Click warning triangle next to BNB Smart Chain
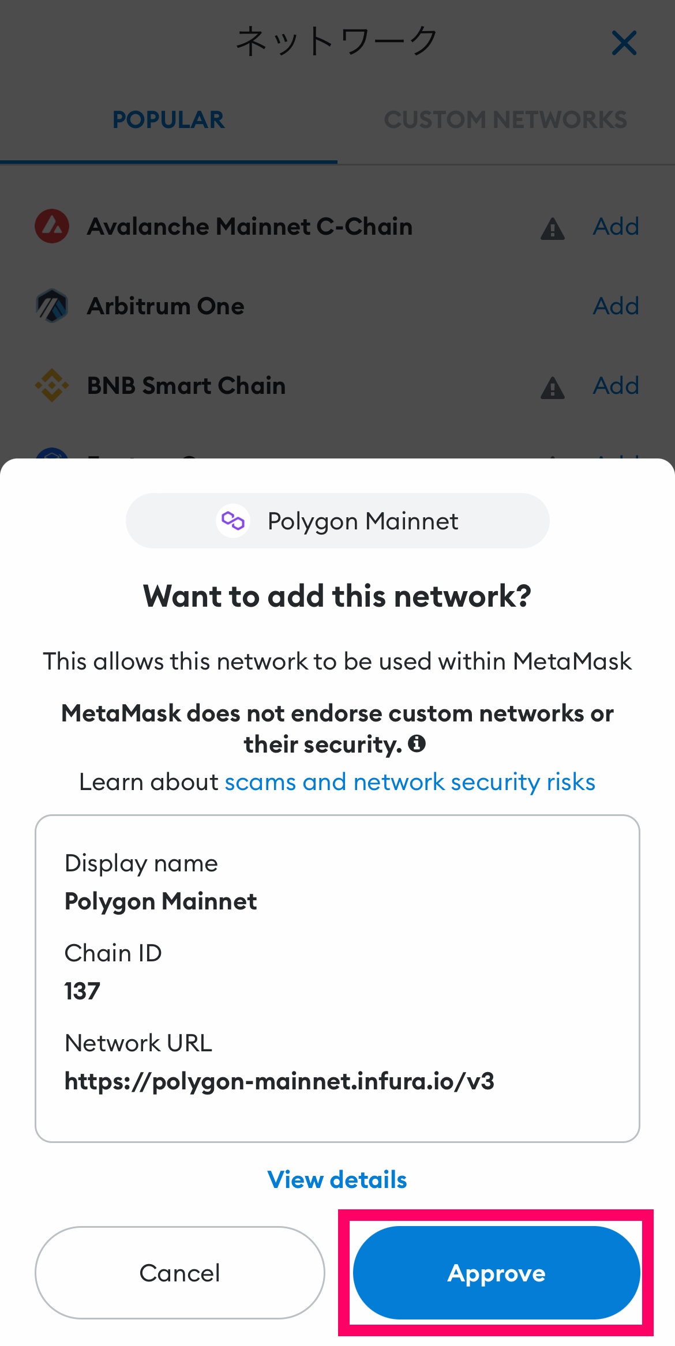 tap(553, 388)
